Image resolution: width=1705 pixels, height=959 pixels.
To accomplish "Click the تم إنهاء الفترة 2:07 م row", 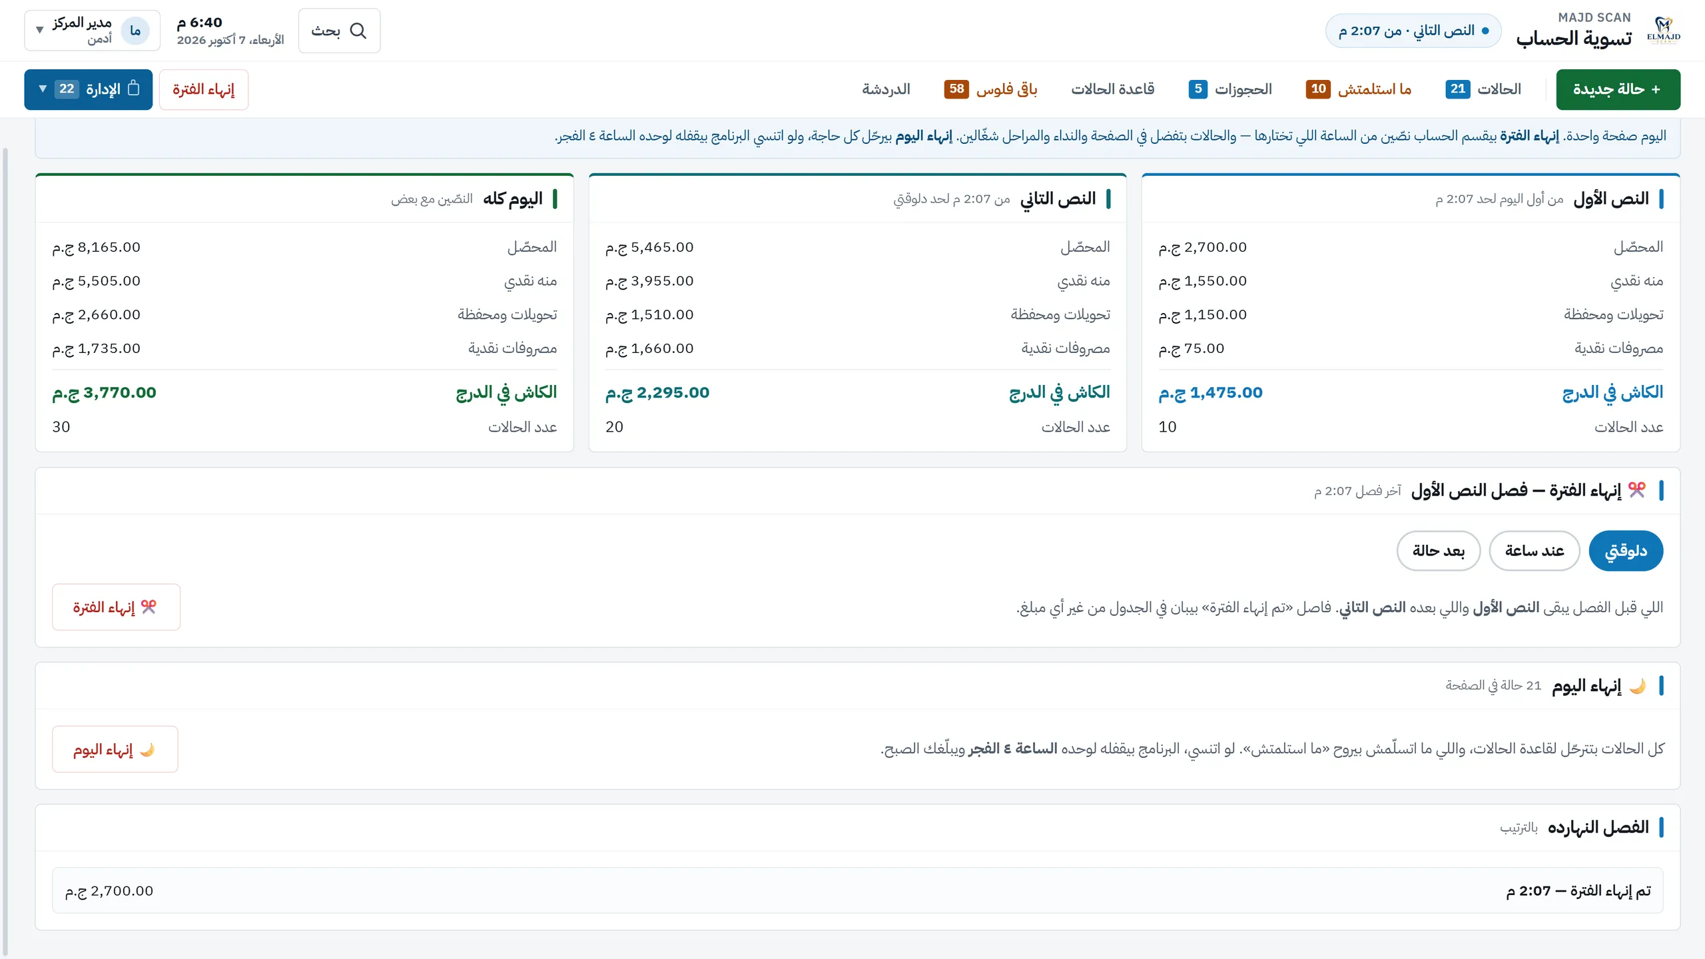I will click(x=858, y=890).
